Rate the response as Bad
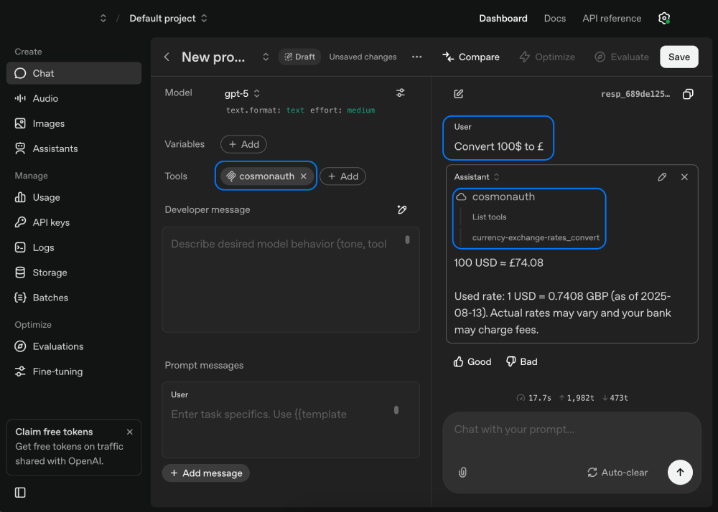The image size is (718, 512). click(521, 361)
